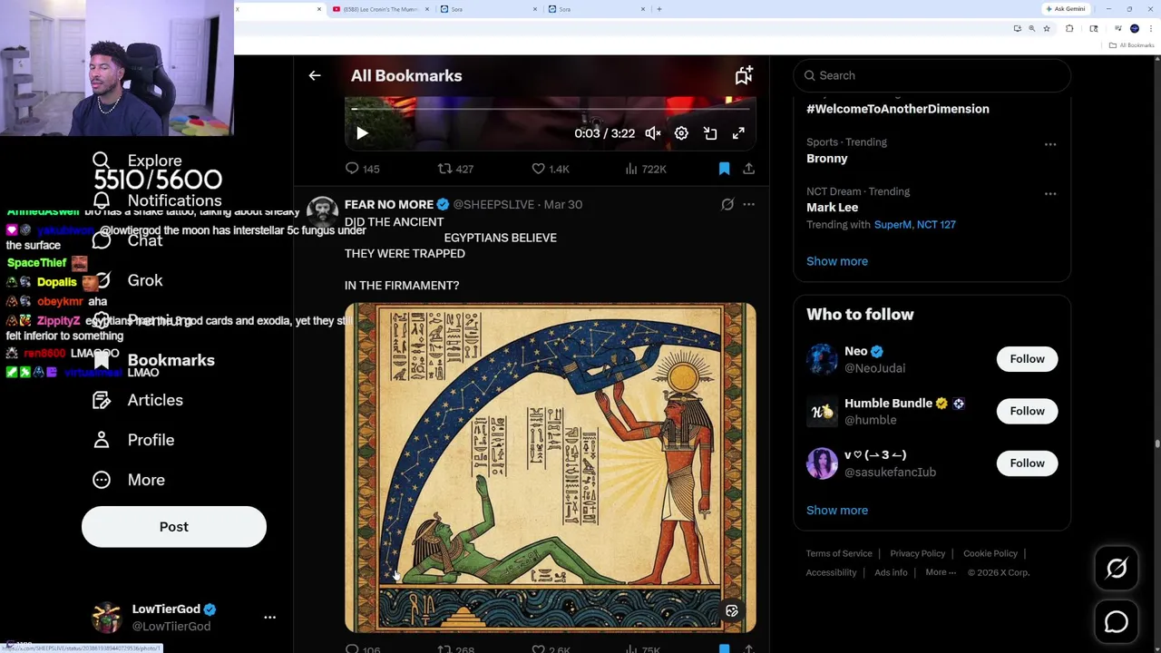Viewport: 1161px width, 653px height.
Task: Click the edit-image icon on the Egyptian picture
Action: [x=732, y=611]
